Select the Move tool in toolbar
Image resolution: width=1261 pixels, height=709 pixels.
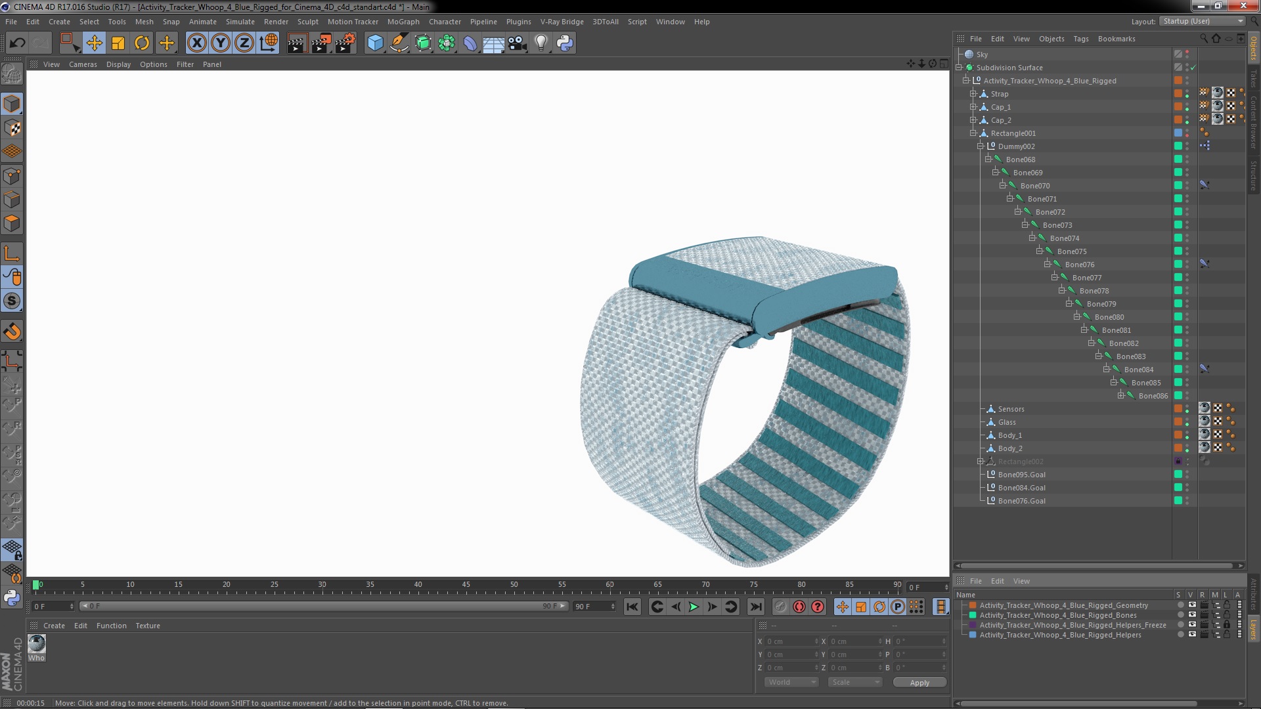pos(94,43)
